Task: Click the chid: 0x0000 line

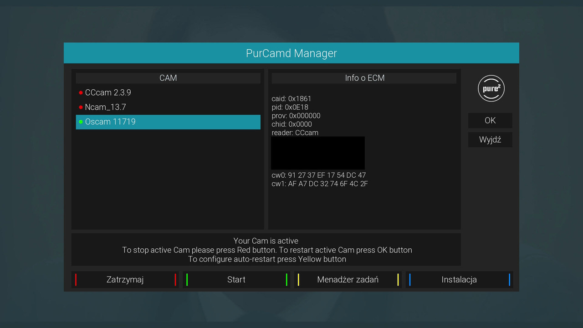Action: point(292,124)
